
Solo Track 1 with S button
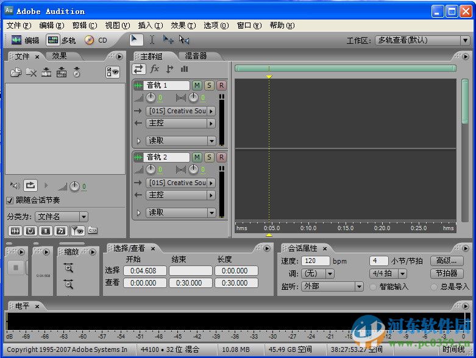(209, 85)
